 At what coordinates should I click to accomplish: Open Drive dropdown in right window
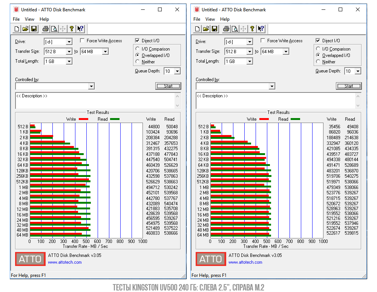pyautogui.click(x=250, y=42)
